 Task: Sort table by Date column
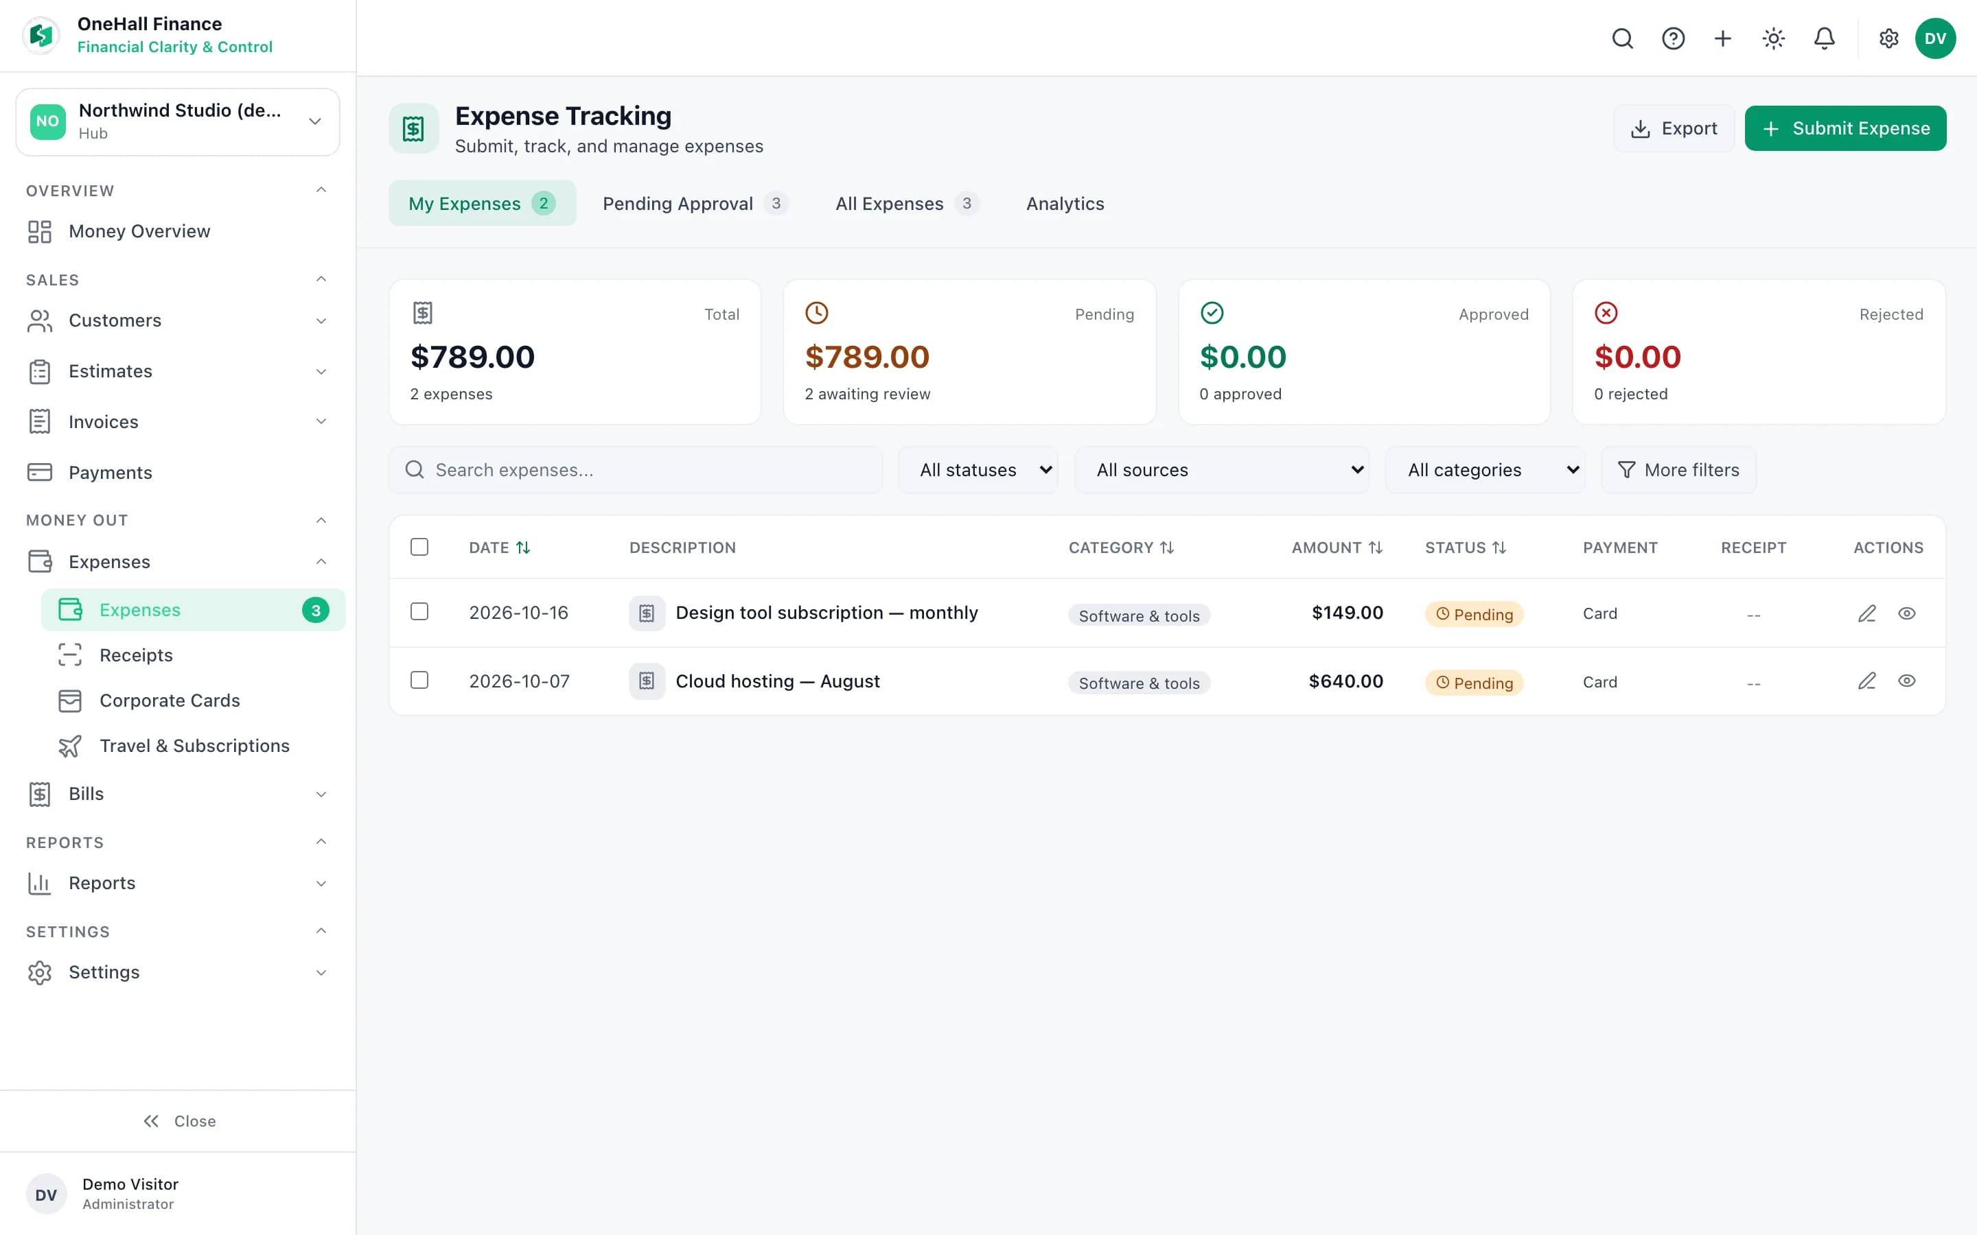pyautogui.click(x=500, y=548)
